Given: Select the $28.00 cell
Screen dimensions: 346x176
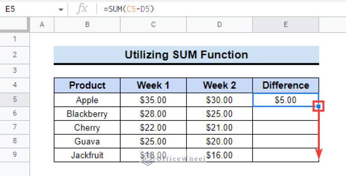Looking at the screenshot, I should [x=154, y=114].
